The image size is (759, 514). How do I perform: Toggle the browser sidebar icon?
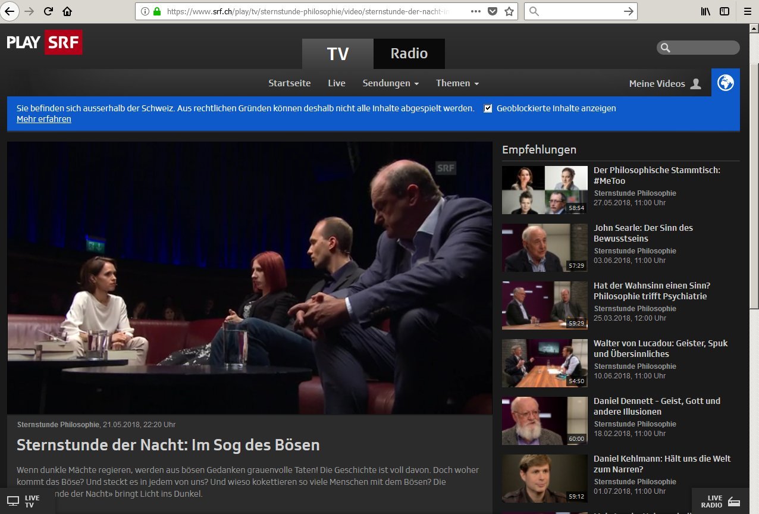tap(724, 11)
